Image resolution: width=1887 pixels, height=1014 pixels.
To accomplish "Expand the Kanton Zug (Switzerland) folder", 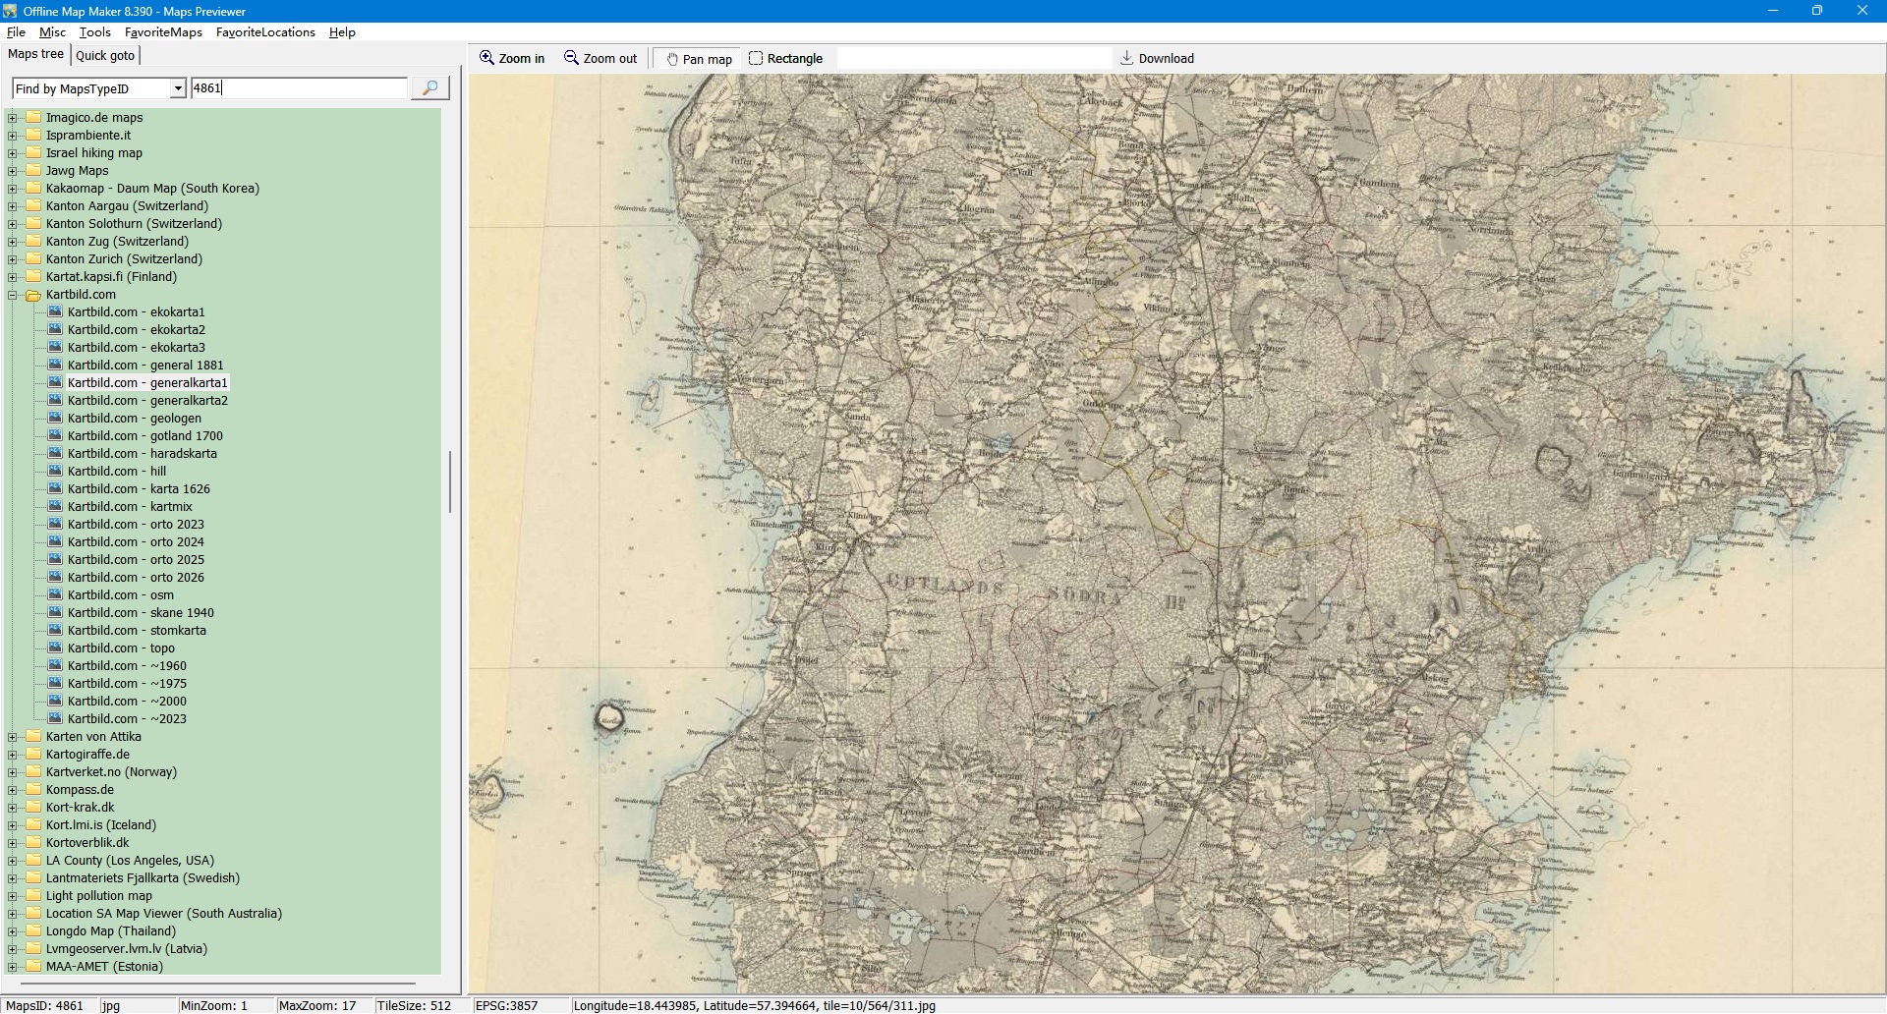I will (13, 242).
